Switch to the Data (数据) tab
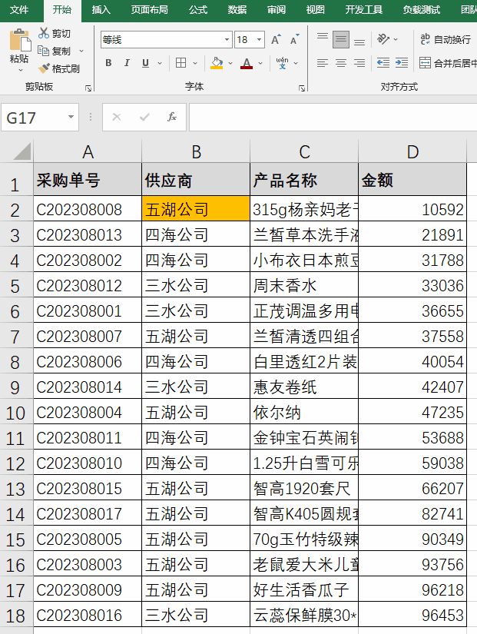477x634 pixels. [237, 10]
